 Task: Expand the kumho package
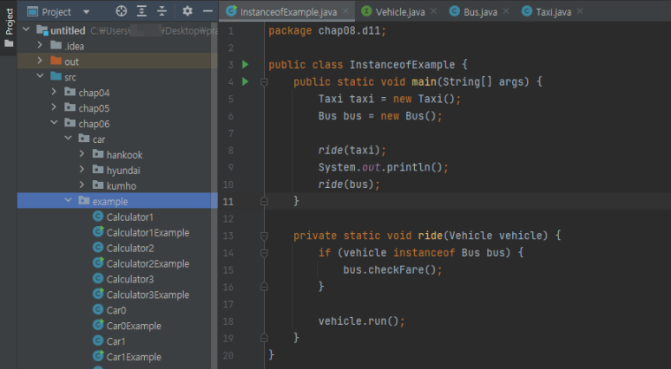tap(82, 184)
